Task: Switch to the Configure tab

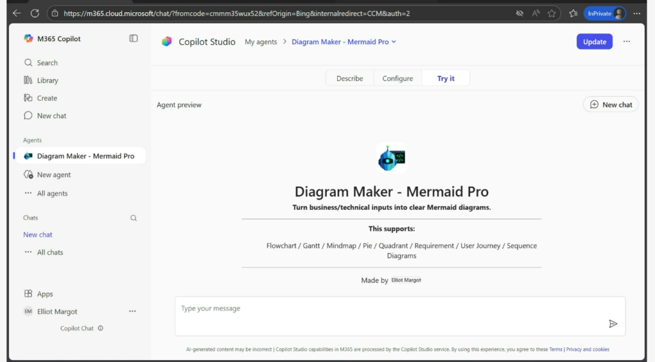Action: coord(397,78)
